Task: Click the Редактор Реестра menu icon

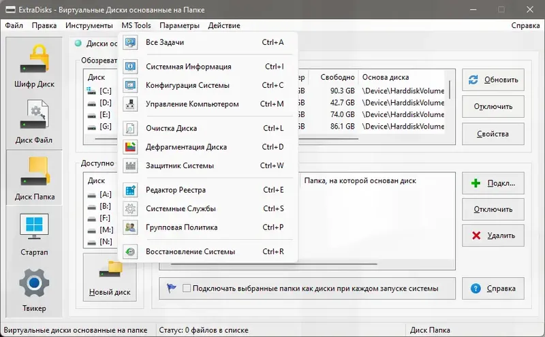Action: tap(130, 190)
